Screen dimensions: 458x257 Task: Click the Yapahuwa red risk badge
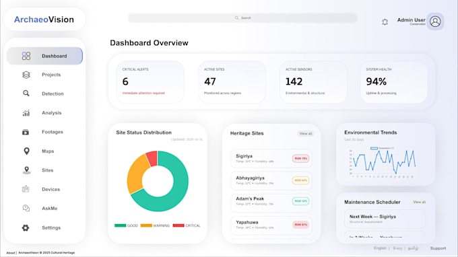pos(300,225)
